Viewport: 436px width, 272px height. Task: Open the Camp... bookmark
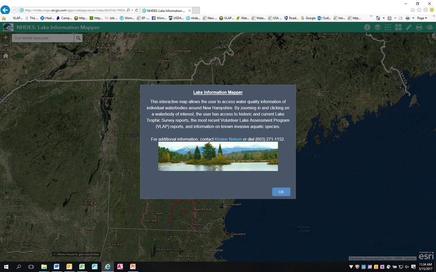click(x=64, y=18)
